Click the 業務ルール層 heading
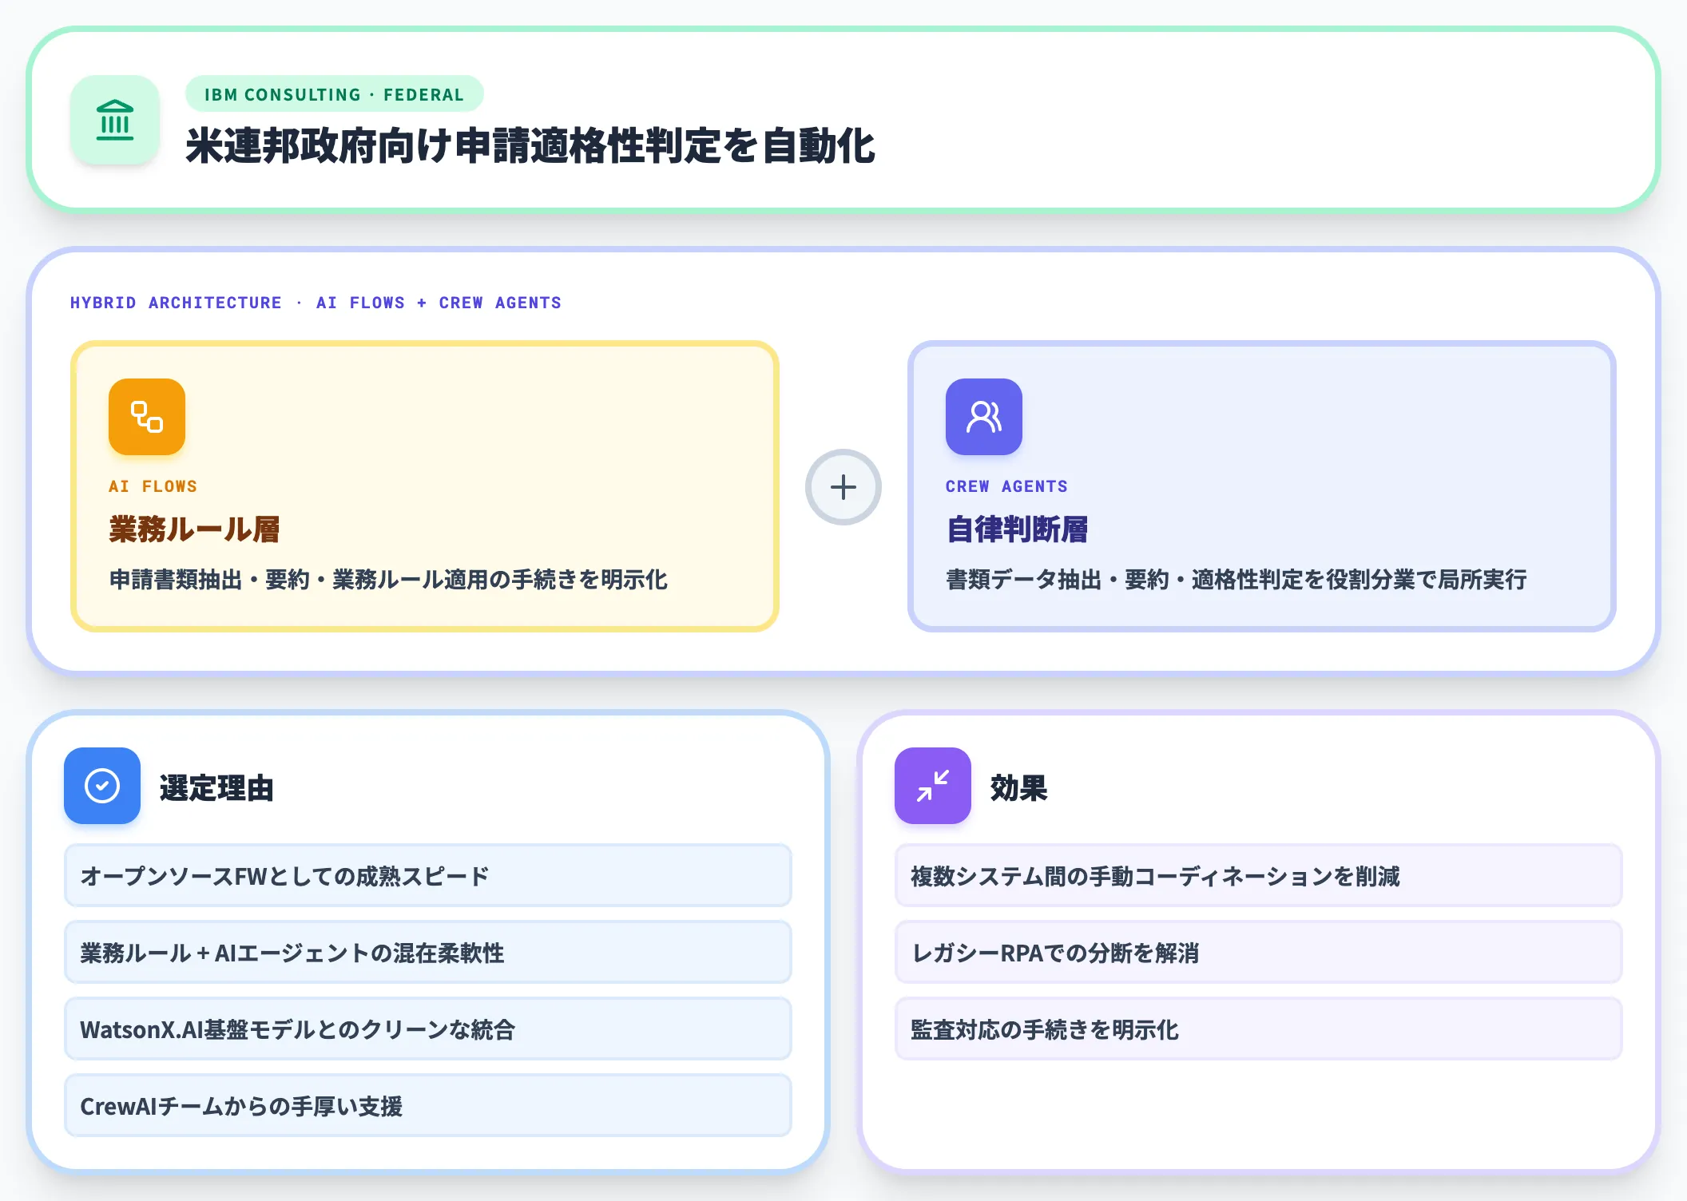1687x1201 pixels. pos(194,529)
